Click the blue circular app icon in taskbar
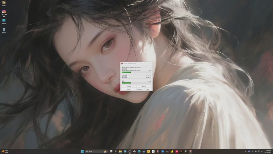This screenshot has width=273, height=154. (x=162, y=151)
